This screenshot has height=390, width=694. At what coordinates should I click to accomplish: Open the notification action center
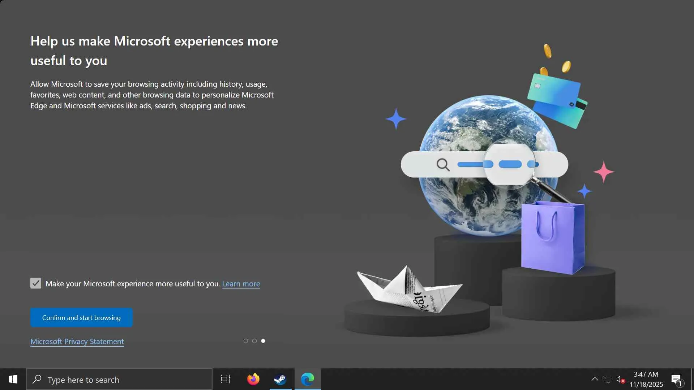677,379
